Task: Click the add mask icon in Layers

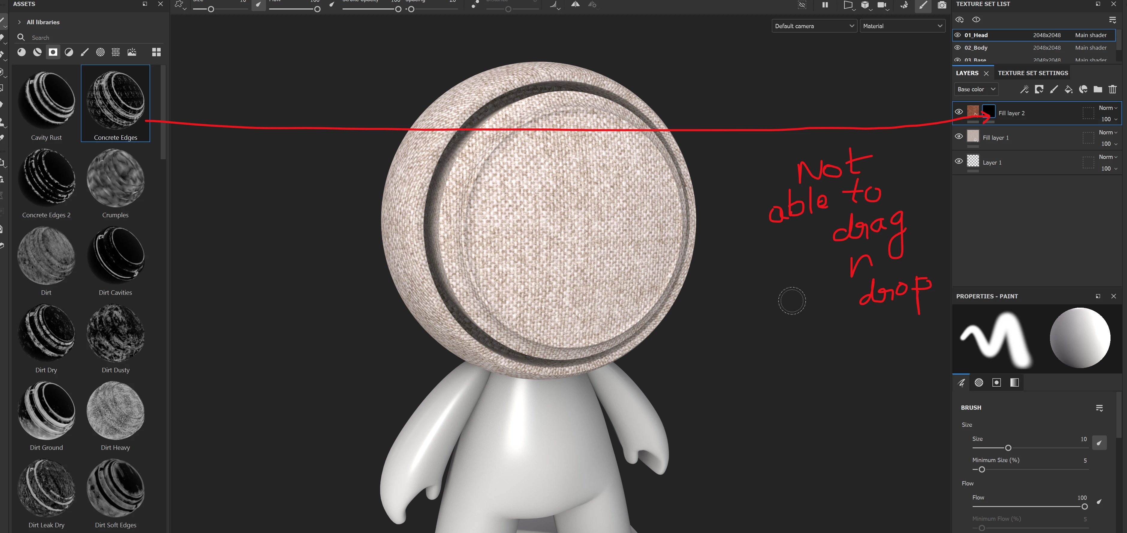Action: (x=1039, y=89)
